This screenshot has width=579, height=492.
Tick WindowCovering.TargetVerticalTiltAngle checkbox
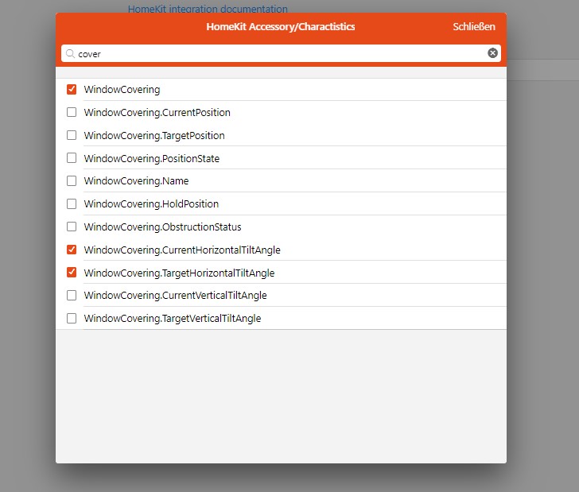[x=72, y=318]
